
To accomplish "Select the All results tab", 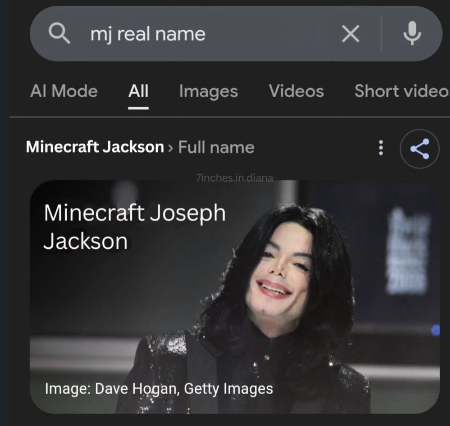I will coord(138,91).
